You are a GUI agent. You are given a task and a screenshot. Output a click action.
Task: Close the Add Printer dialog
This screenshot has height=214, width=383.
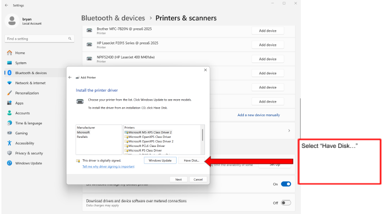205,70
